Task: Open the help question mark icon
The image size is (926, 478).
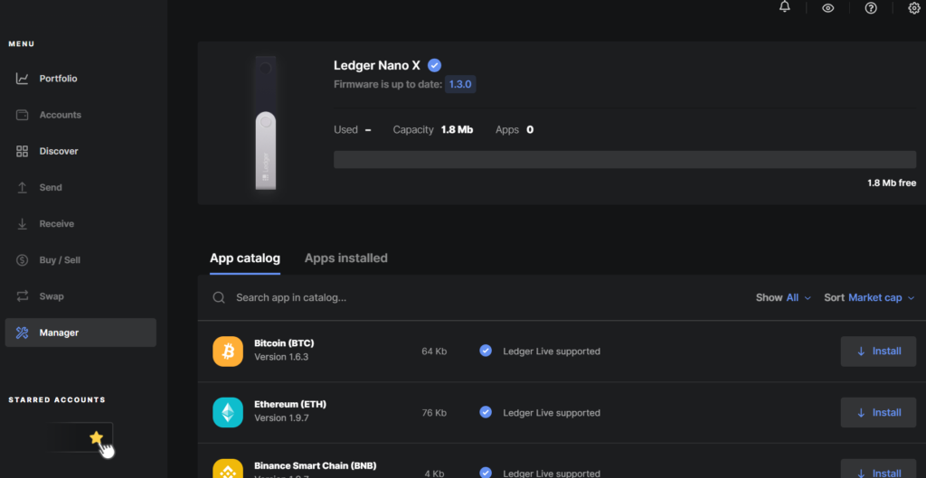Action: 871,8
